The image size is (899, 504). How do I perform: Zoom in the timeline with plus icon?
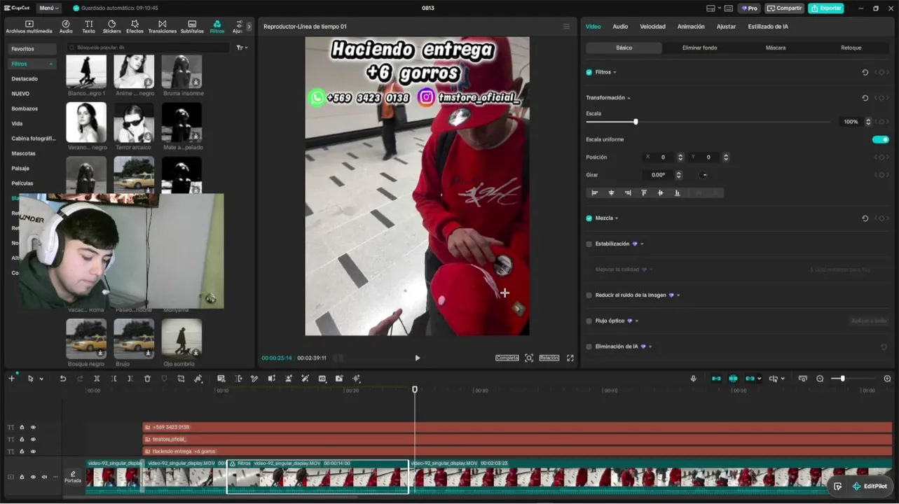click(887, 379)
